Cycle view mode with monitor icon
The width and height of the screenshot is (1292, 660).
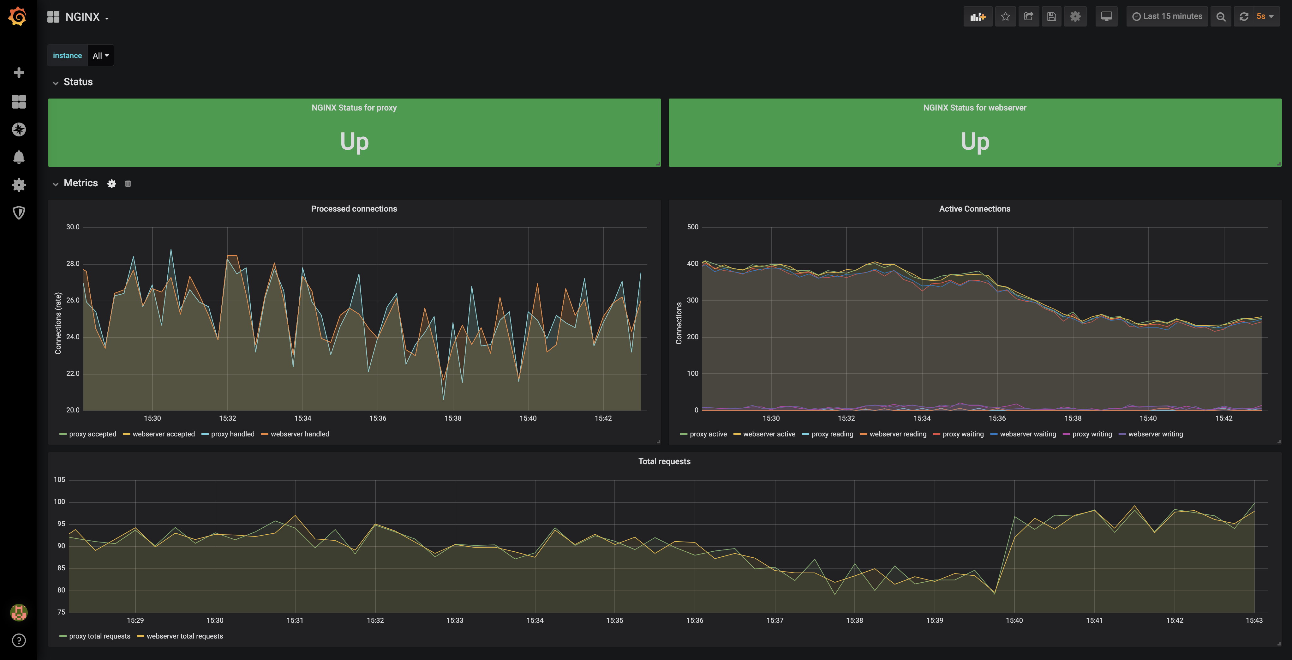click(1106, 16)
